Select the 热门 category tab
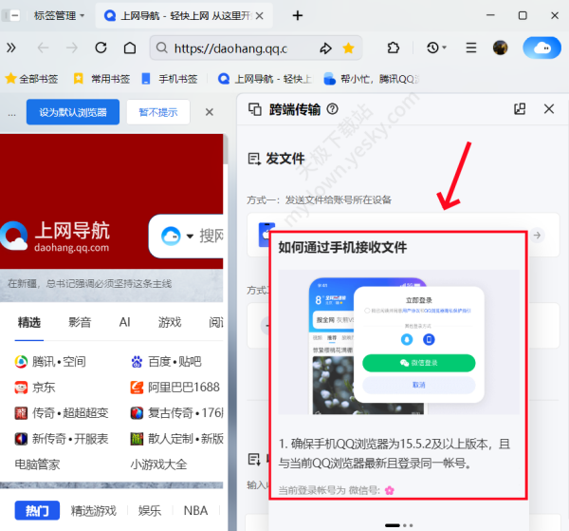This screenshot has height=531, width=569. (x=37, y=510)
